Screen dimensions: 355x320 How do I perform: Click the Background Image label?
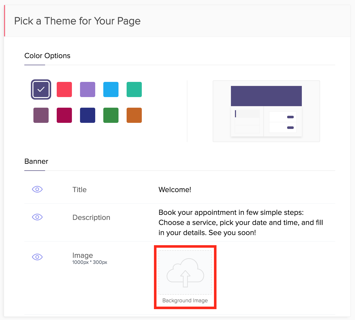185,301
